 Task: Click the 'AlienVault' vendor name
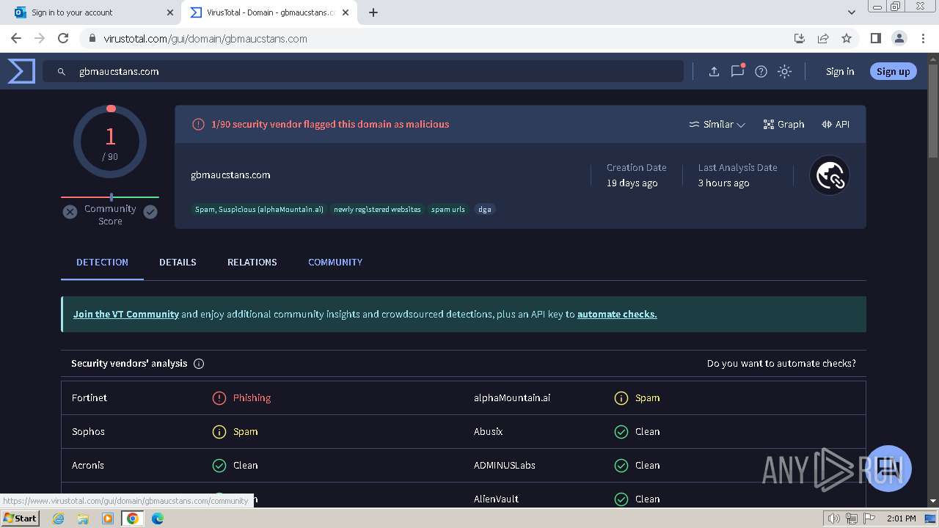[x=496, y=499]
